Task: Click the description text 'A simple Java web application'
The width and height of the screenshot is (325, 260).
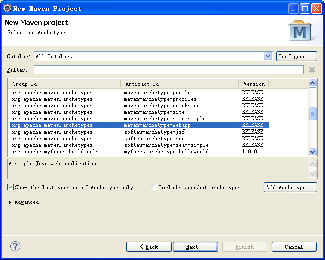Action: (52, 164)
